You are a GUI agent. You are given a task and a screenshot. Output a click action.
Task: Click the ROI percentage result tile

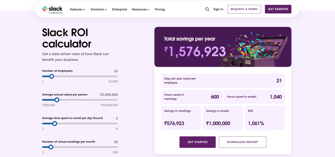[x=265, y=118]
